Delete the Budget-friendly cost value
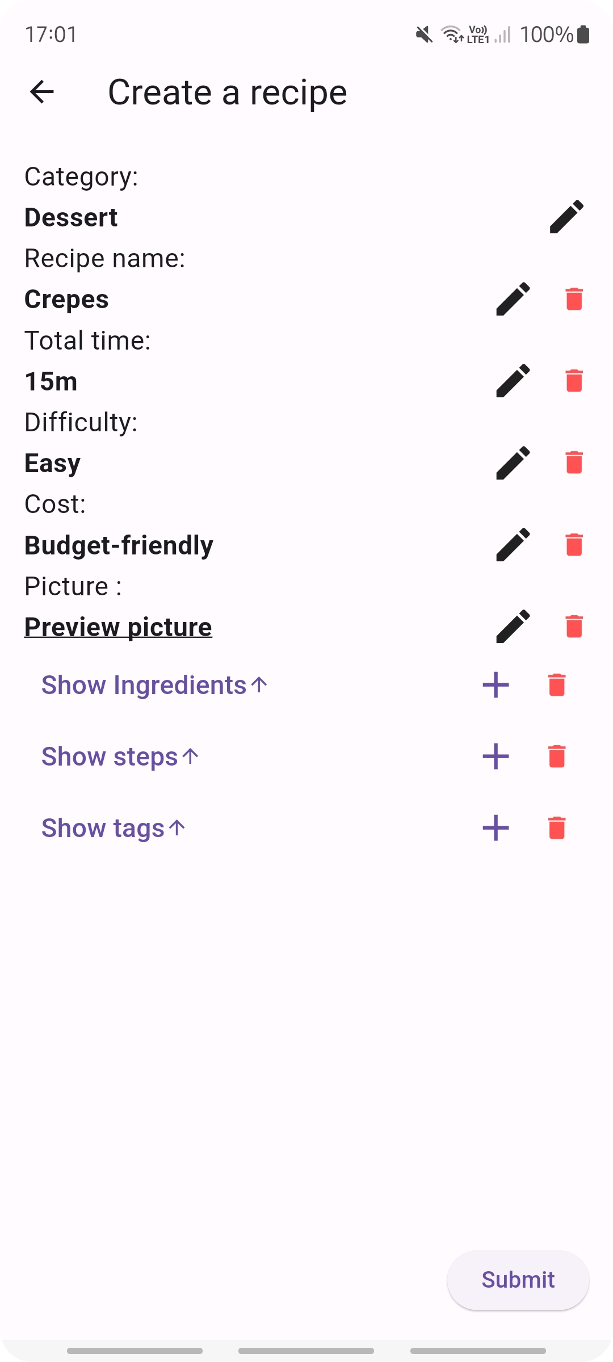Image resolution: width=613 pixels, height=1362 pixels. (x=574, y=545)
